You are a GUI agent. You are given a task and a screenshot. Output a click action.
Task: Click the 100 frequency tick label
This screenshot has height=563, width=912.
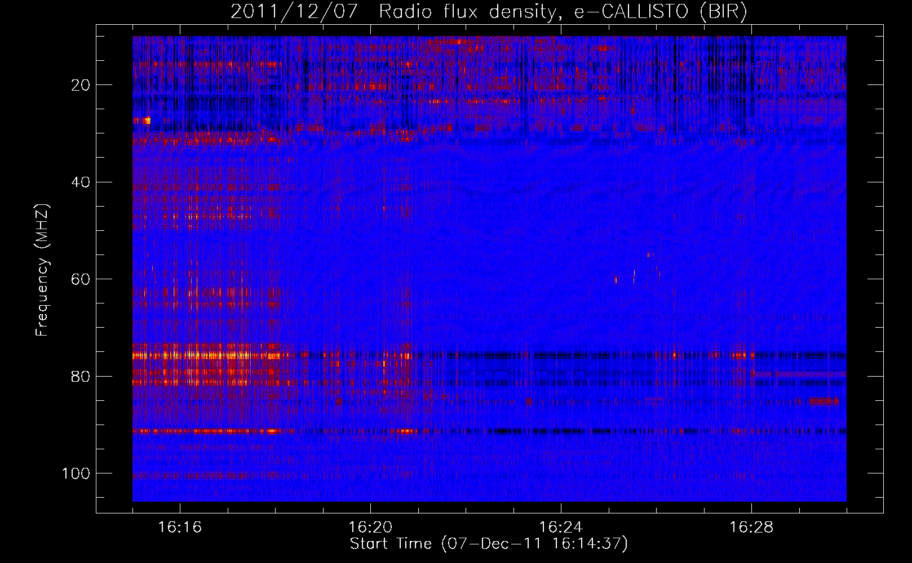click(77, 473)
